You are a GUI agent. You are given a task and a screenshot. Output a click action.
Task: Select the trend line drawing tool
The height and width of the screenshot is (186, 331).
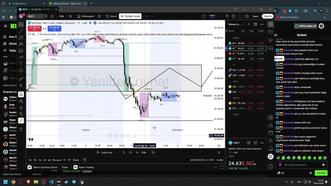21,31
